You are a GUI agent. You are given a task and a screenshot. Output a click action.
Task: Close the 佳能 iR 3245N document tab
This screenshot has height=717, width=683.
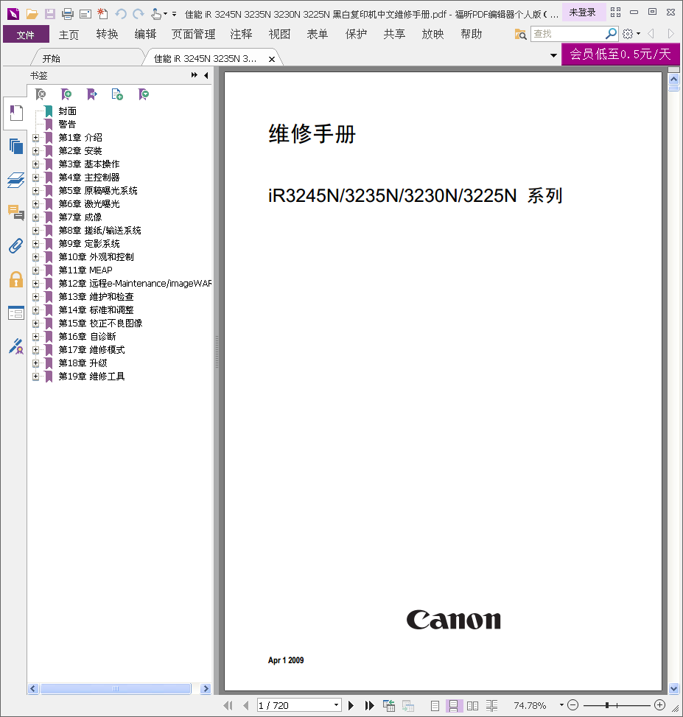coord(272,59)
